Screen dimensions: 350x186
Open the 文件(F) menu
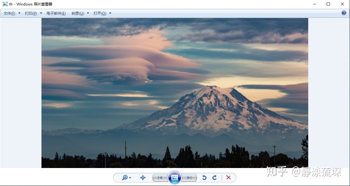click(9, 14)
